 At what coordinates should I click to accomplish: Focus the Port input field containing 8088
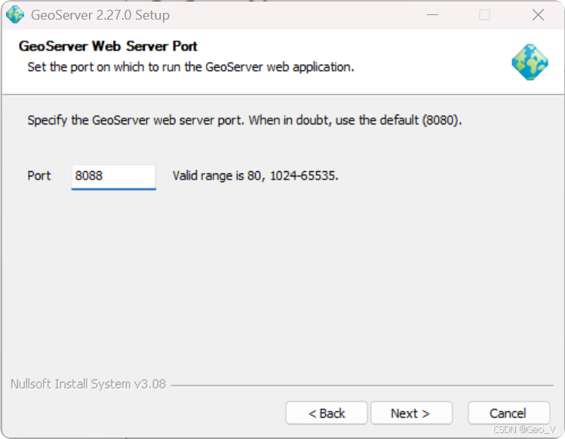pyautogui.click(x=113, y=177)
